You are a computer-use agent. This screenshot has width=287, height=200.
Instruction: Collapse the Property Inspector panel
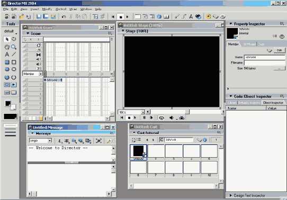click(231, 24)
